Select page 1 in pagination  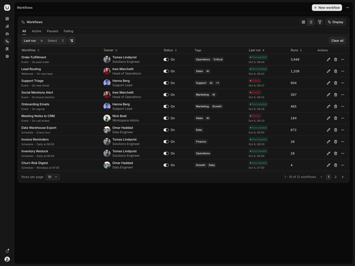[x=328, y=177]
